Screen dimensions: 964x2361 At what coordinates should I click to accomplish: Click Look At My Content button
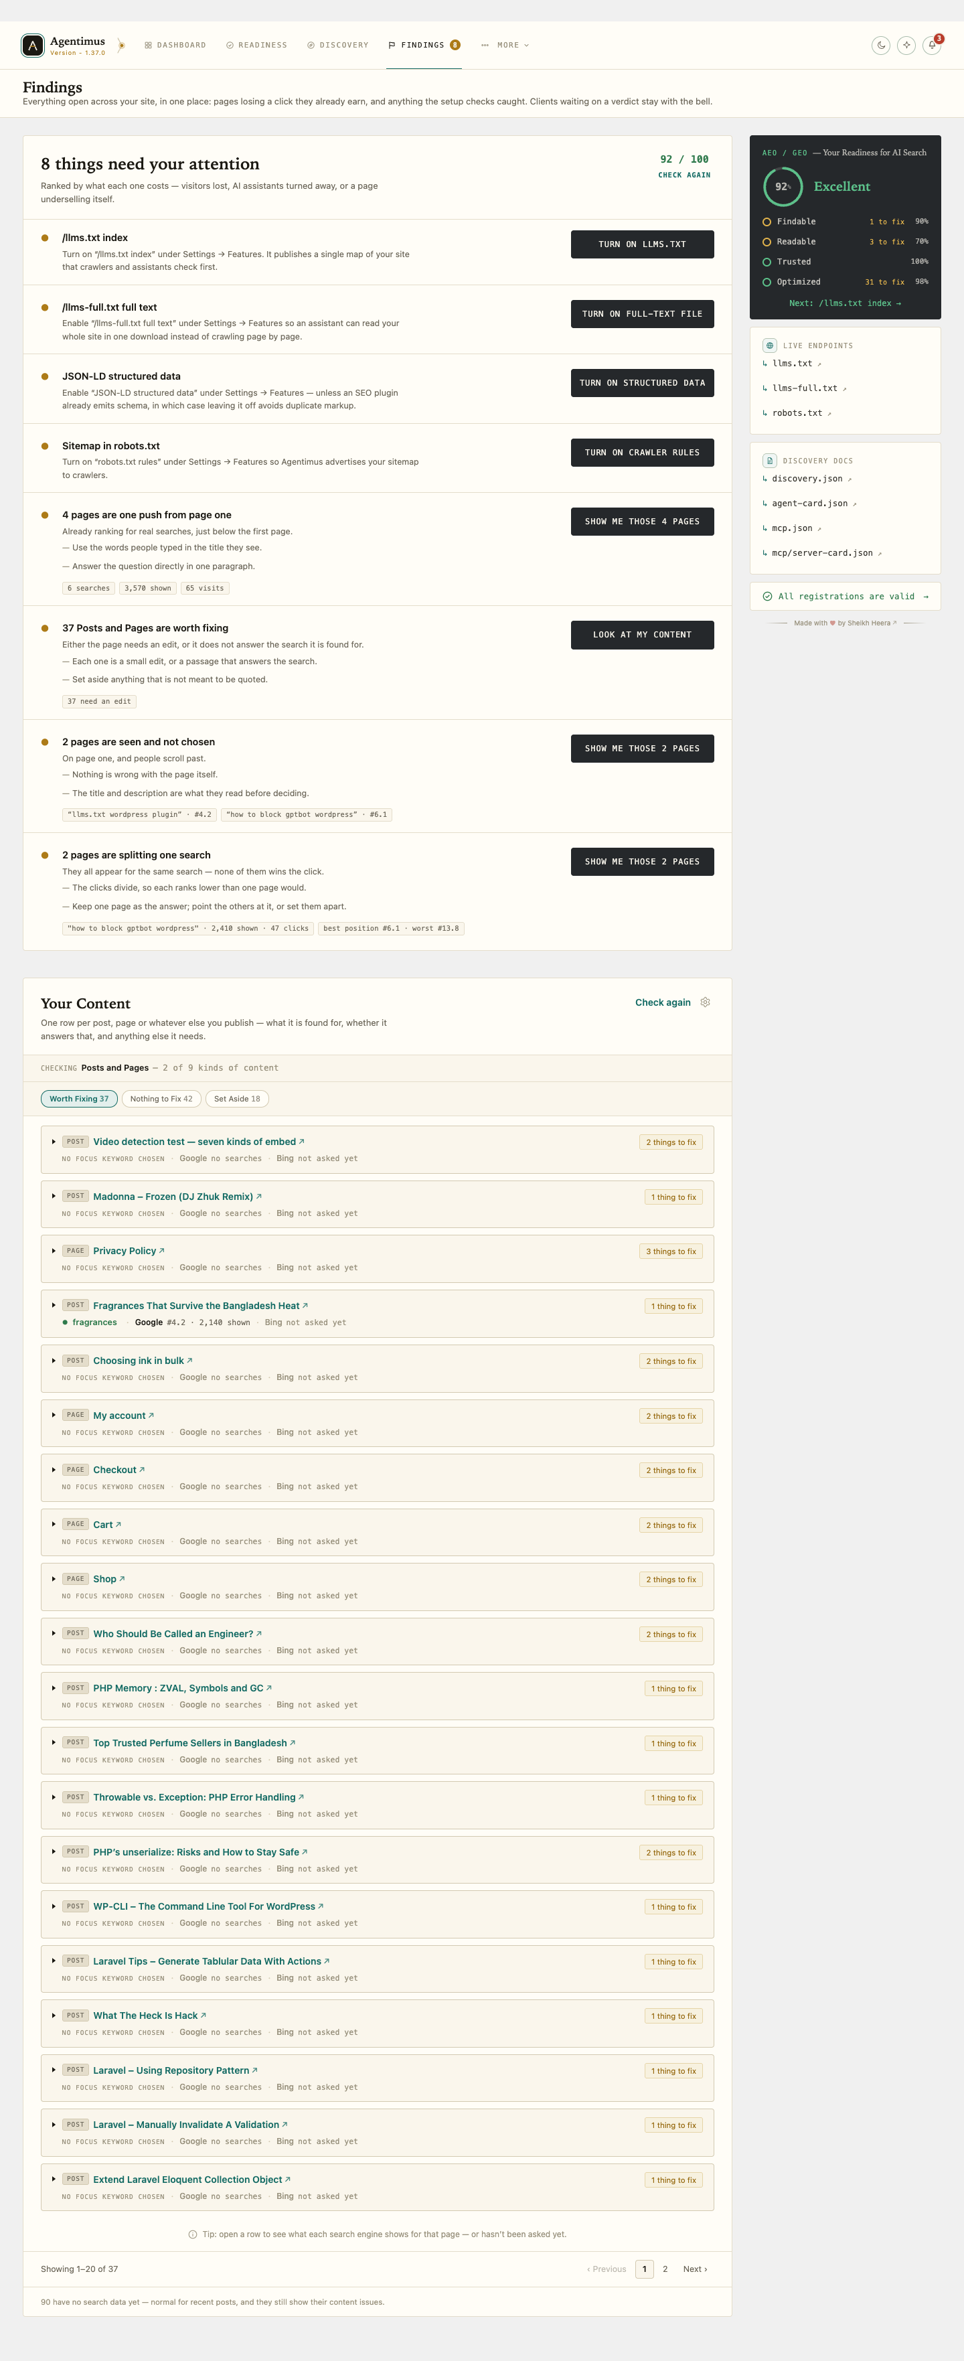(643, 635)
